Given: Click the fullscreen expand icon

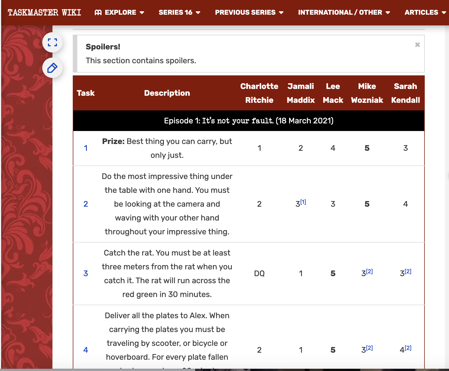Looking at the screenshot, I should click(x=52, y=43).
